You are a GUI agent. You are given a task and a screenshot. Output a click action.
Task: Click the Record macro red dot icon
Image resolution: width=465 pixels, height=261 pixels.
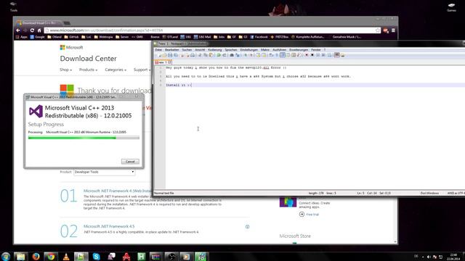(307, 55)
